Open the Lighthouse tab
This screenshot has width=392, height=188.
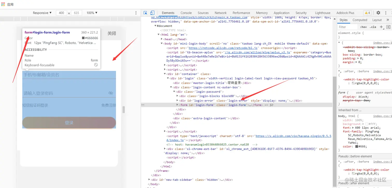click(x=323, y=13)
